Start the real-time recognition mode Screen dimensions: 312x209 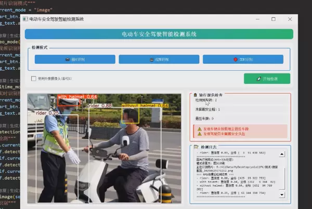click(x=243, y=59)
